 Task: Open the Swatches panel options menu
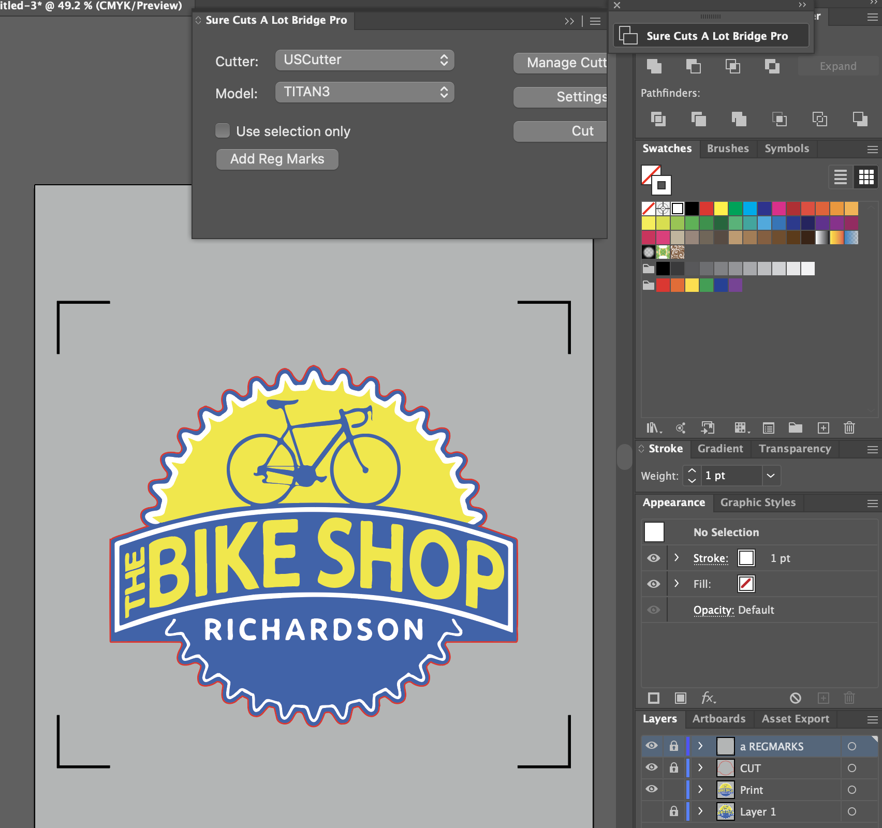tap(872, 150)
